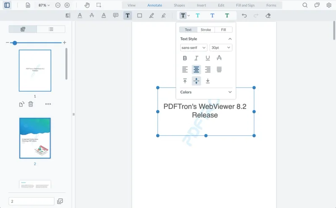Viewport: 336px width, 208px height.
Task: Toggle strikethrough text style
Action: [x=219, y=58]
